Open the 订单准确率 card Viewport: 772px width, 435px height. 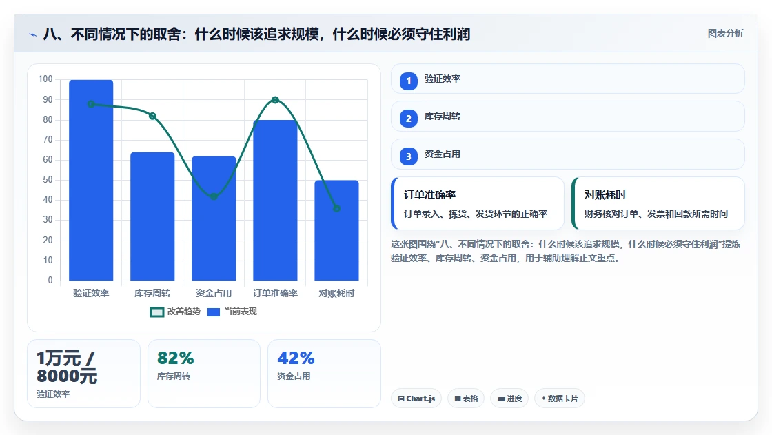click(x=478, y=203)
